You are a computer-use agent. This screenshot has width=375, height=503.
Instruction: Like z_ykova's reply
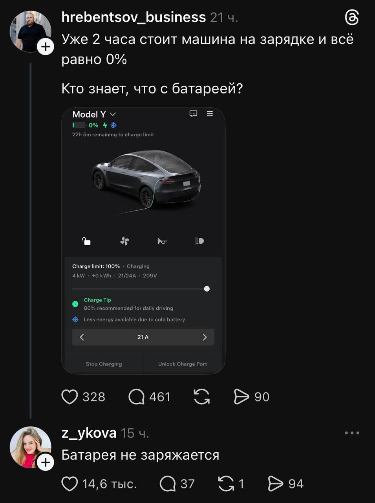click(70, 484)
